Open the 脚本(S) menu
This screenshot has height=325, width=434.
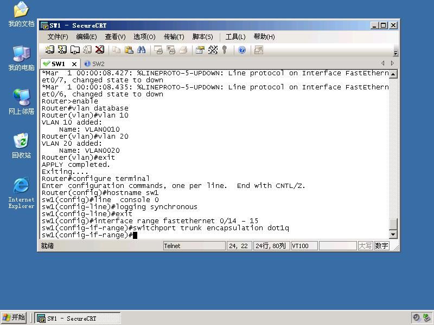[x=202, y=37]
